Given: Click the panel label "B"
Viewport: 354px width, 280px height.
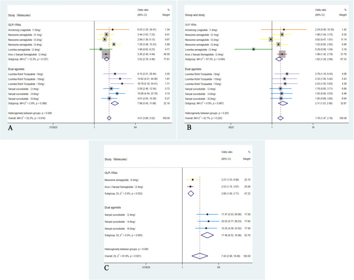Looking at the screenshot, I should coord(189,128).
